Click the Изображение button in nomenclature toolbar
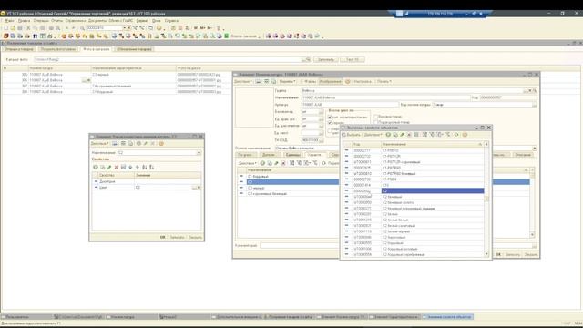 point(330,81)
